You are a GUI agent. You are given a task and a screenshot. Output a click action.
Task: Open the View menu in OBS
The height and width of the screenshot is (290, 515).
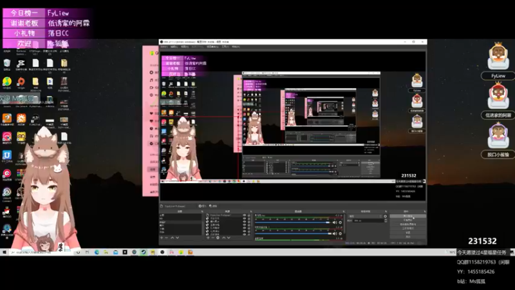(185, 46)
